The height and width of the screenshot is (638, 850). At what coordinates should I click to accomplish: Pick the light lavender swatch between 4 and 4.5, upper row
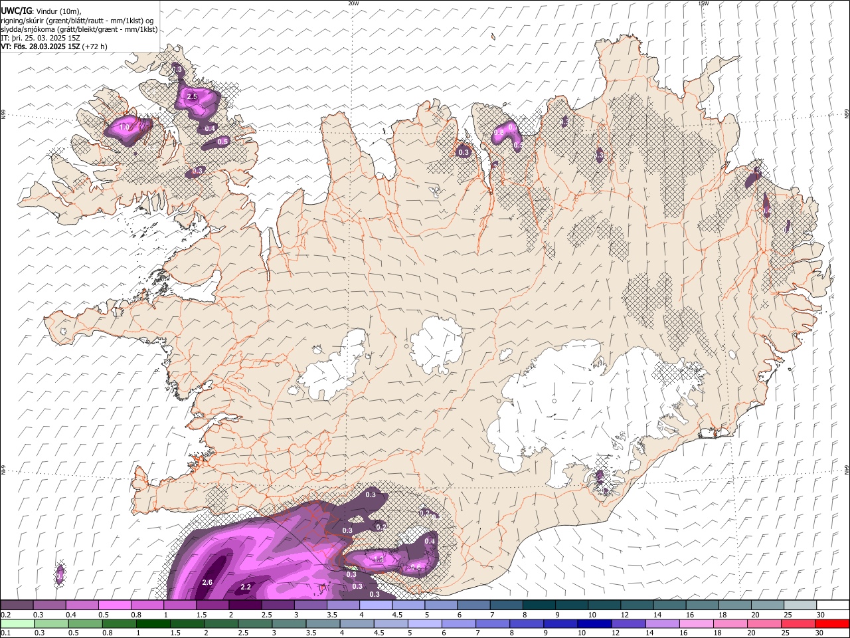376,605
